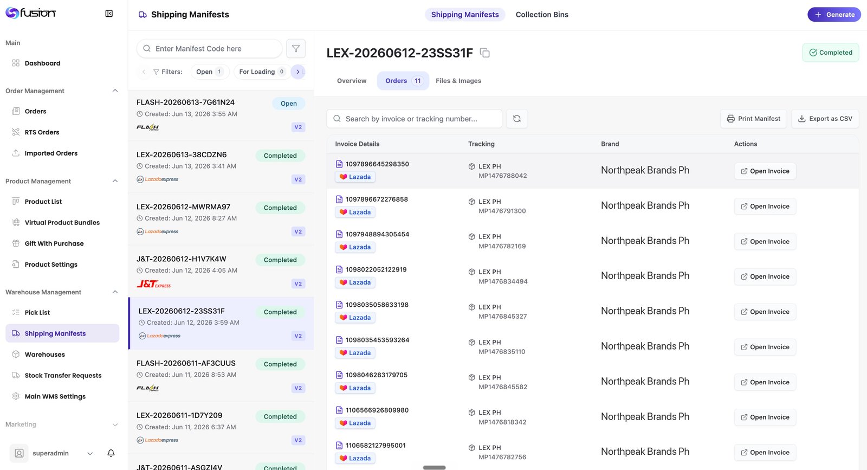Copy manifest code LEX-20260612-23SS31F
Screen dimensions: 867x470
pos(485,53)
